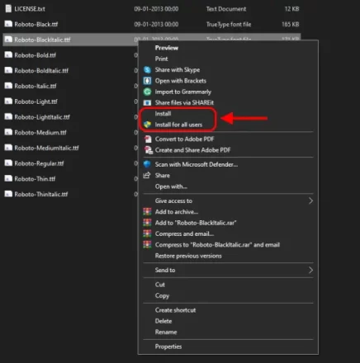Expand the Give access to submenu arrow

click(310, 200)
